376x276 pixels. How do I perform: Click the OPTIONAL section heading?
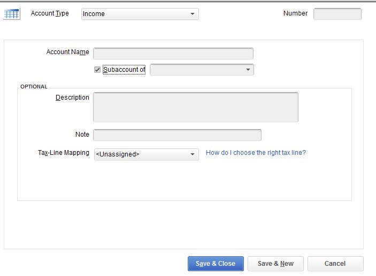click(34, 86)
